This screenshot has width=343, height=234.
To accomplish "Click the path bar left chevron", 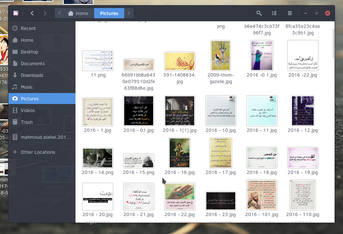I will [x=59, y=13].
